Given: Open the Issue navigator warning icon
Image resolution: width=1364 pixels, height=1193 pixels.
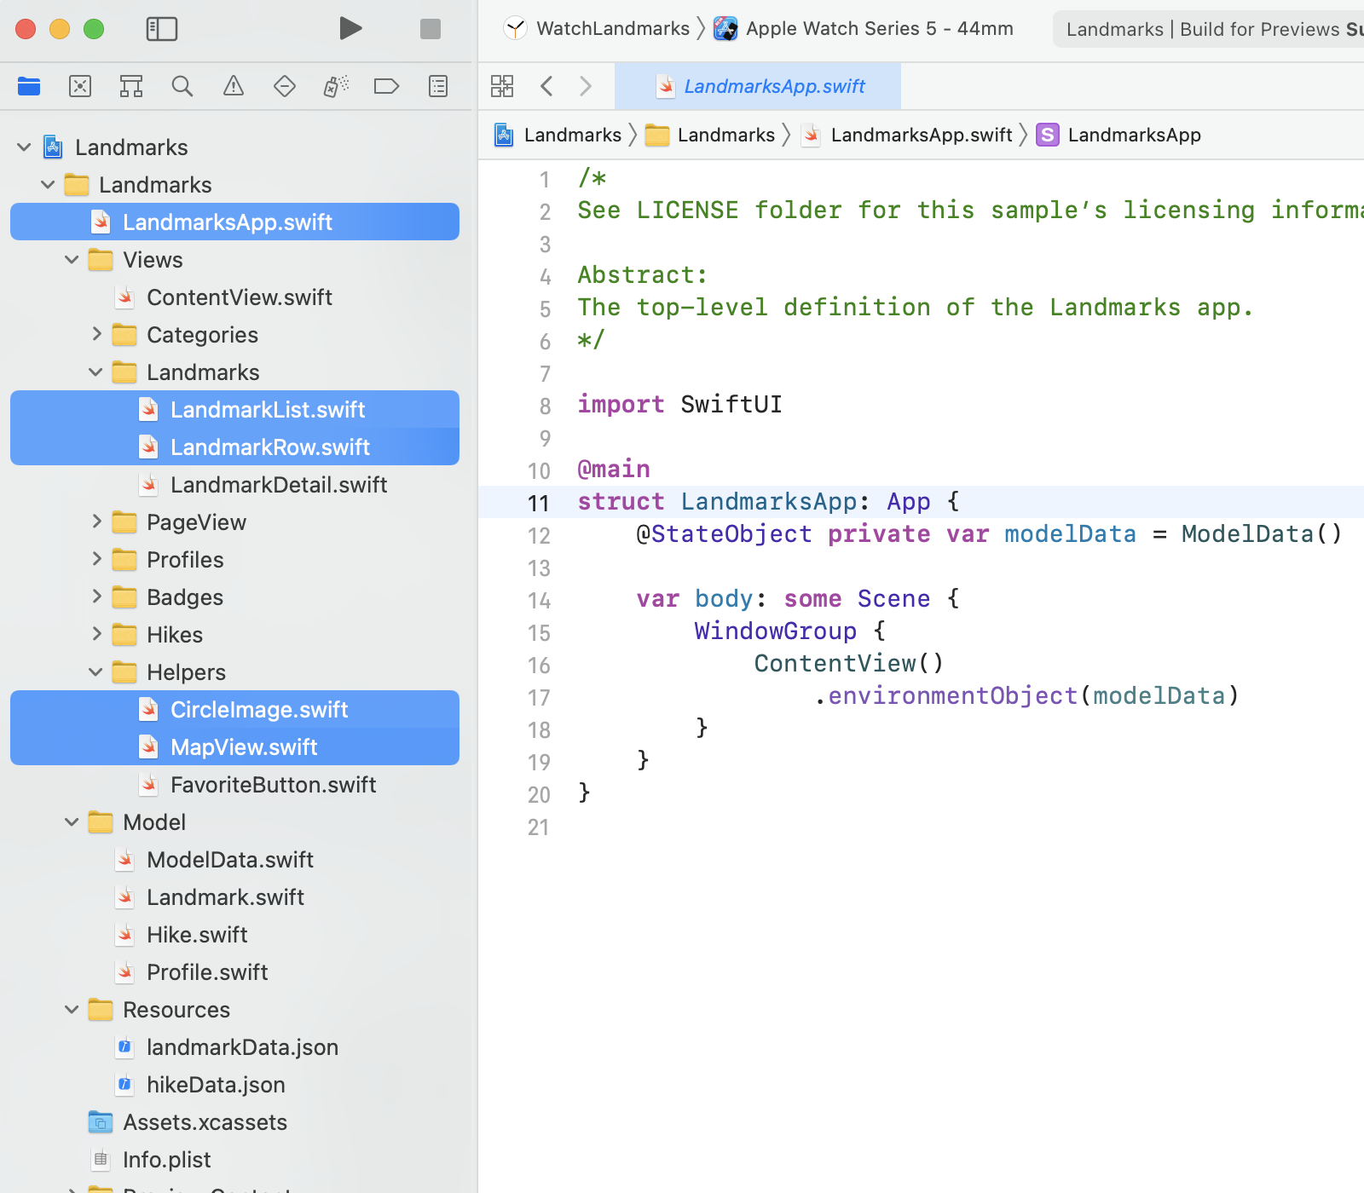Looking at the screenshot, I should coord(234,86).
